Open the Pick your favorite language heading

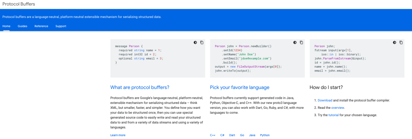(240, 87)
